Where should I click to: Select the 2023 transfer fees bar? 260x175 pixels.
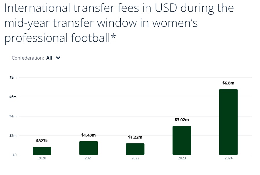(x=182, y=140)
